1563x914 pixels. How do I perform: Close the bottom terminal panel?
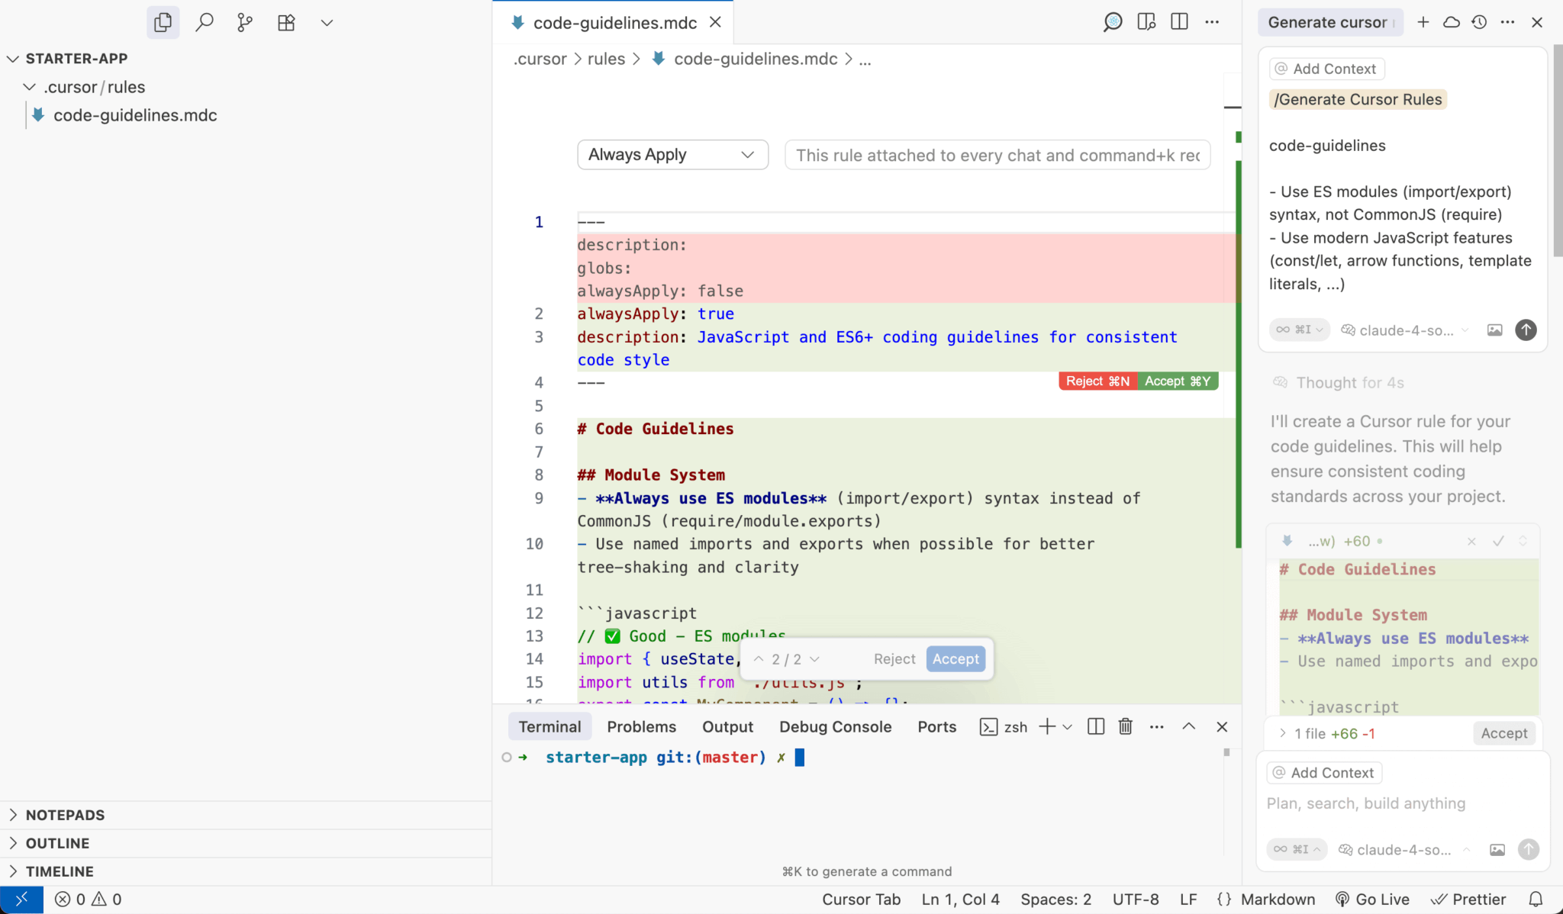click(1222, 726)
